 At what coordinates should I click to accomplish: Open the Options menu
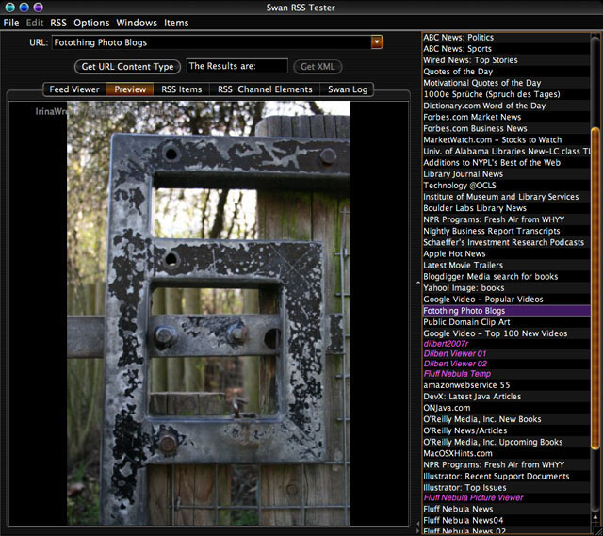pos(91,23)
